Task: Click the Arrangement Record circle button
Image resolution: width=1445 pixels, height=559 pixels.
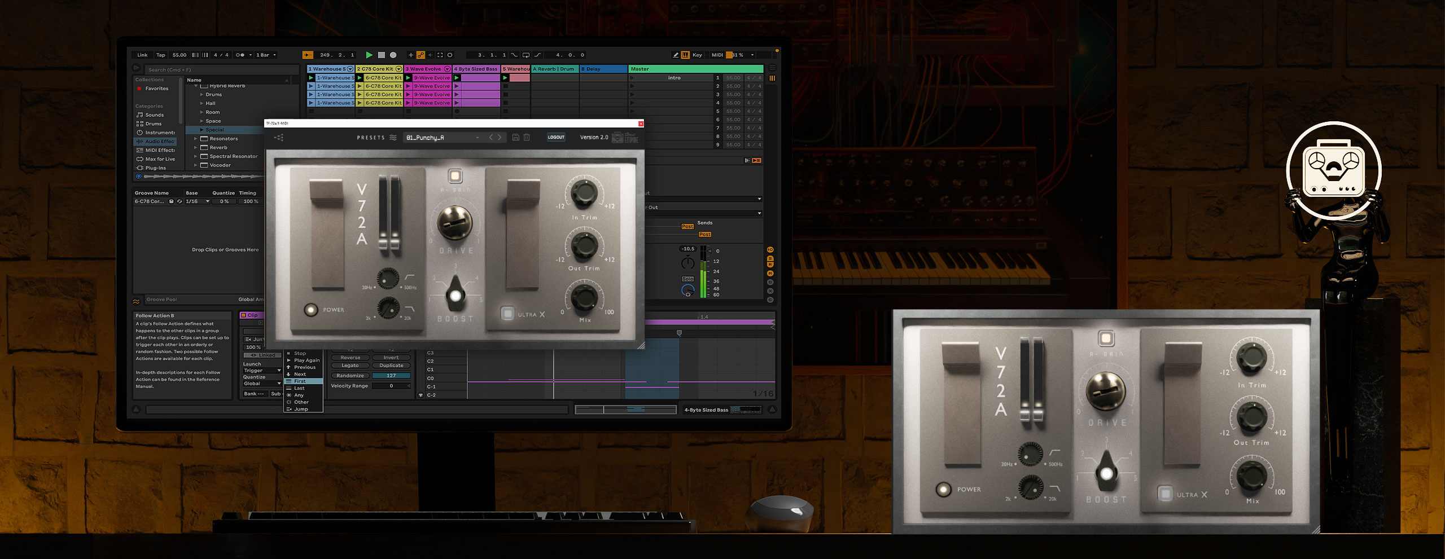Action: click(393, 55)
